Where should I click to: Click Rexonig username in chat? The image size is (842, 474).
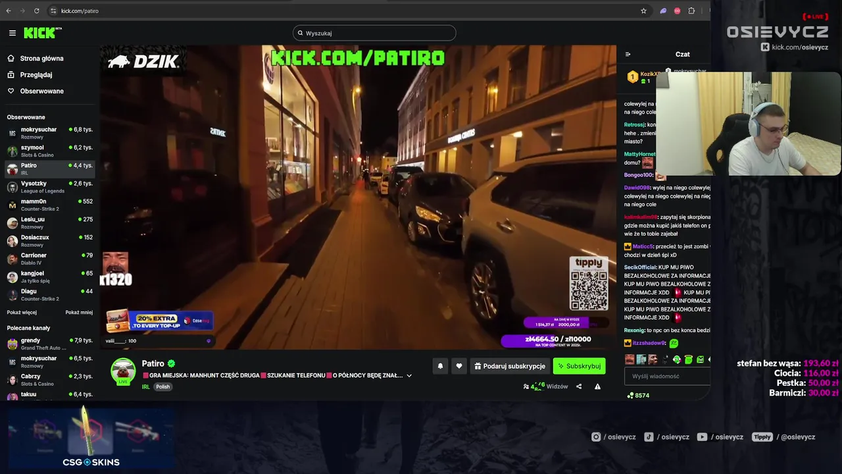coord(634,330)
